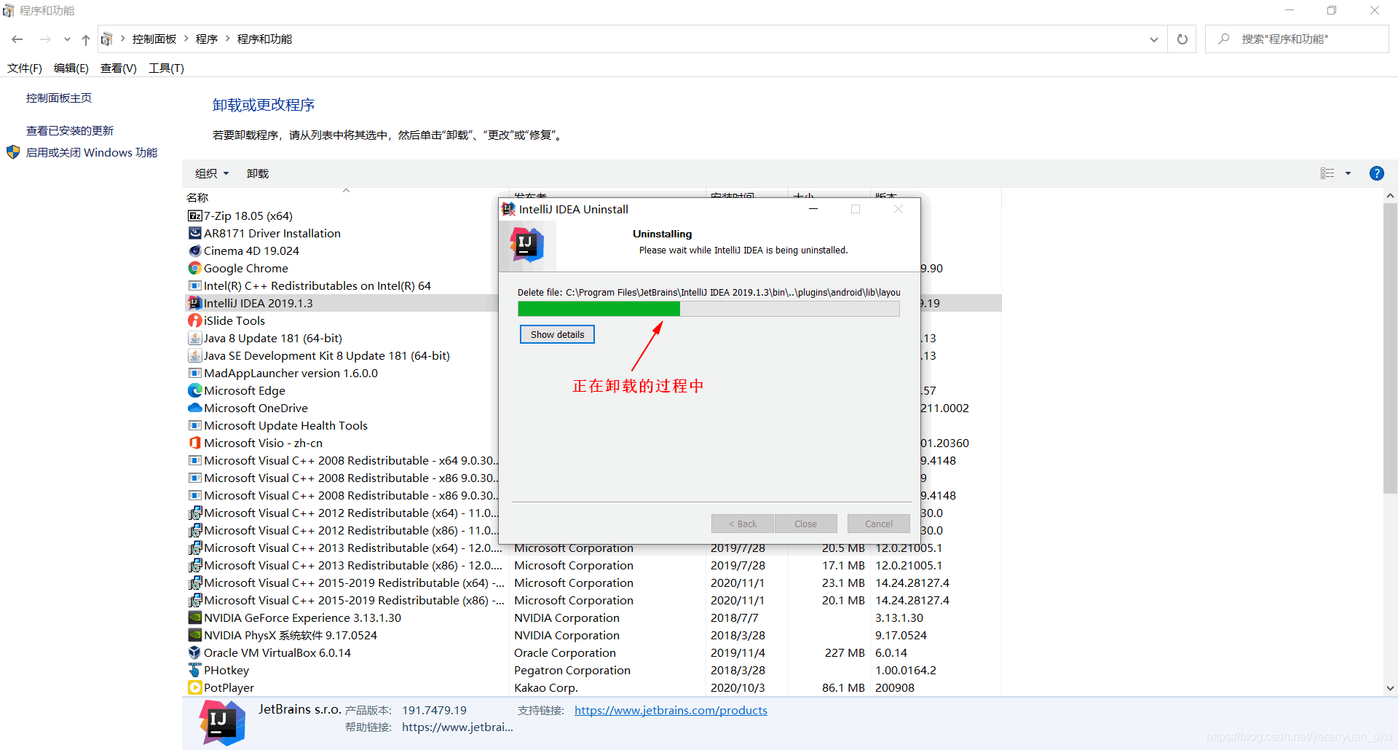The image size is (1398, 750).
Task: Click 程序 in the breadcrumb path
Action: coord(207,39)
